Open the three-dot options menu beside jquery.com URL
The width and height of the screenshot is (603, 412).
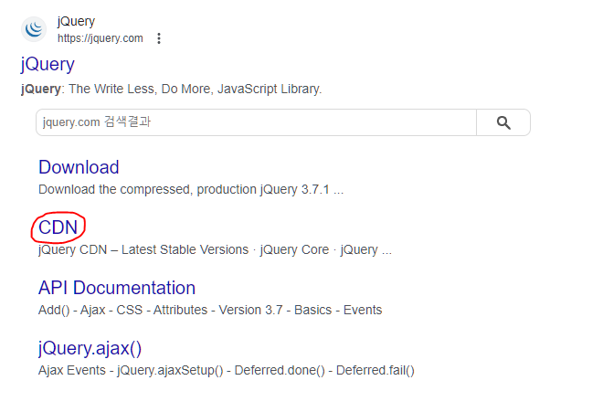(159, 38)
